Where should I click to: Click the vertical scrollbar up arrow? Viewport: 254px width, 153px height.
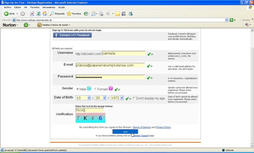pyautogui.click(x=252, y=30)
